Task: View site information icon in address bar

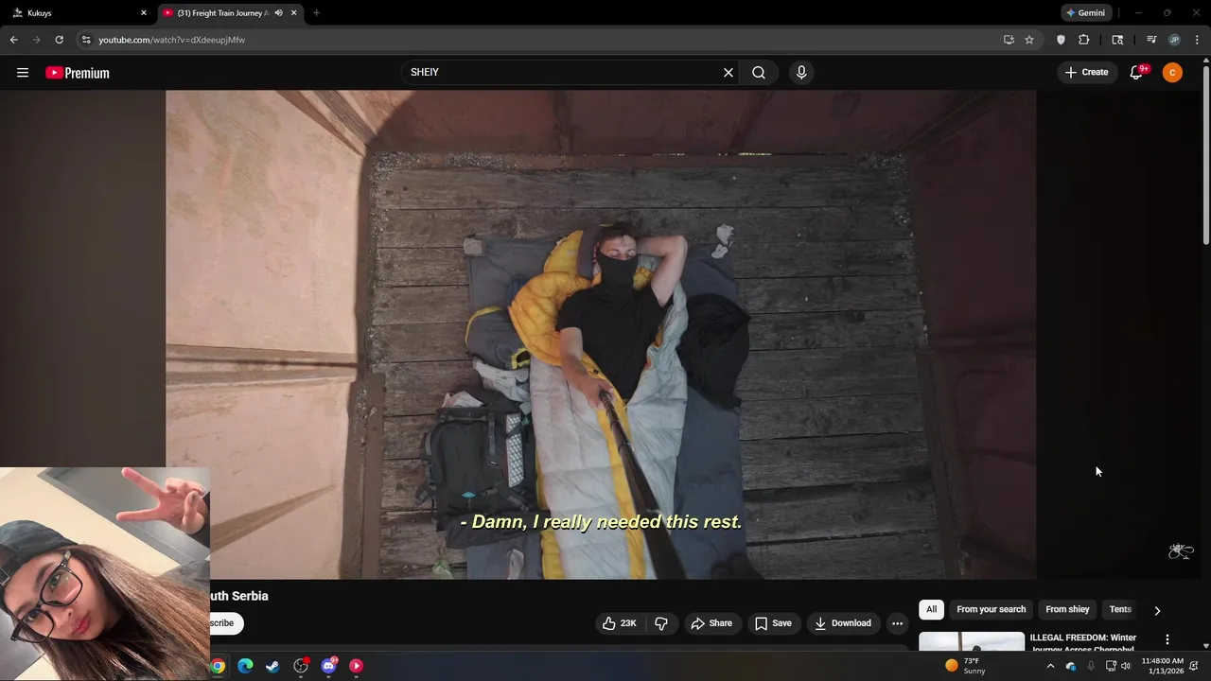Action: [x=86, y=40]
